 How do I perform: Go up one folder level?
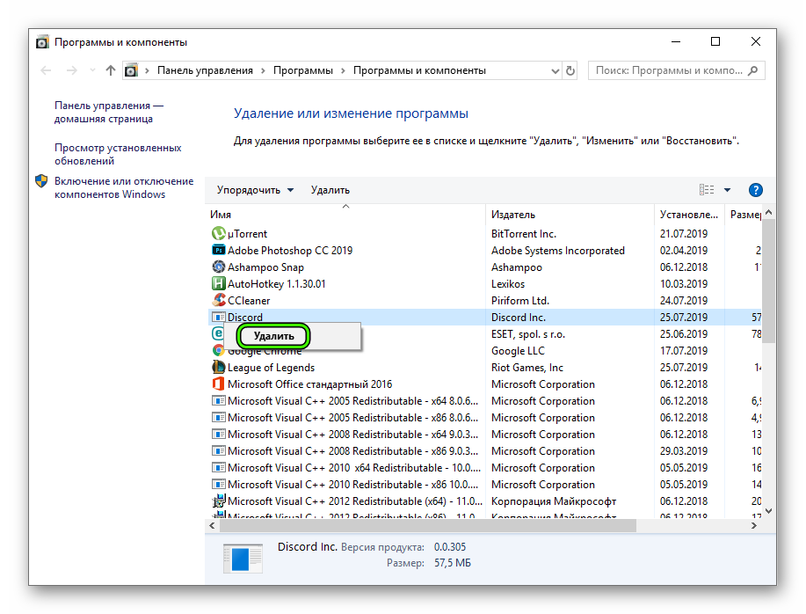click(111, 70)
